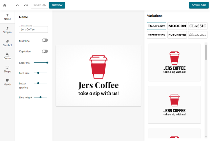
Task: Click 'Jers Coffee' text in main canvas
Action: 99,86
